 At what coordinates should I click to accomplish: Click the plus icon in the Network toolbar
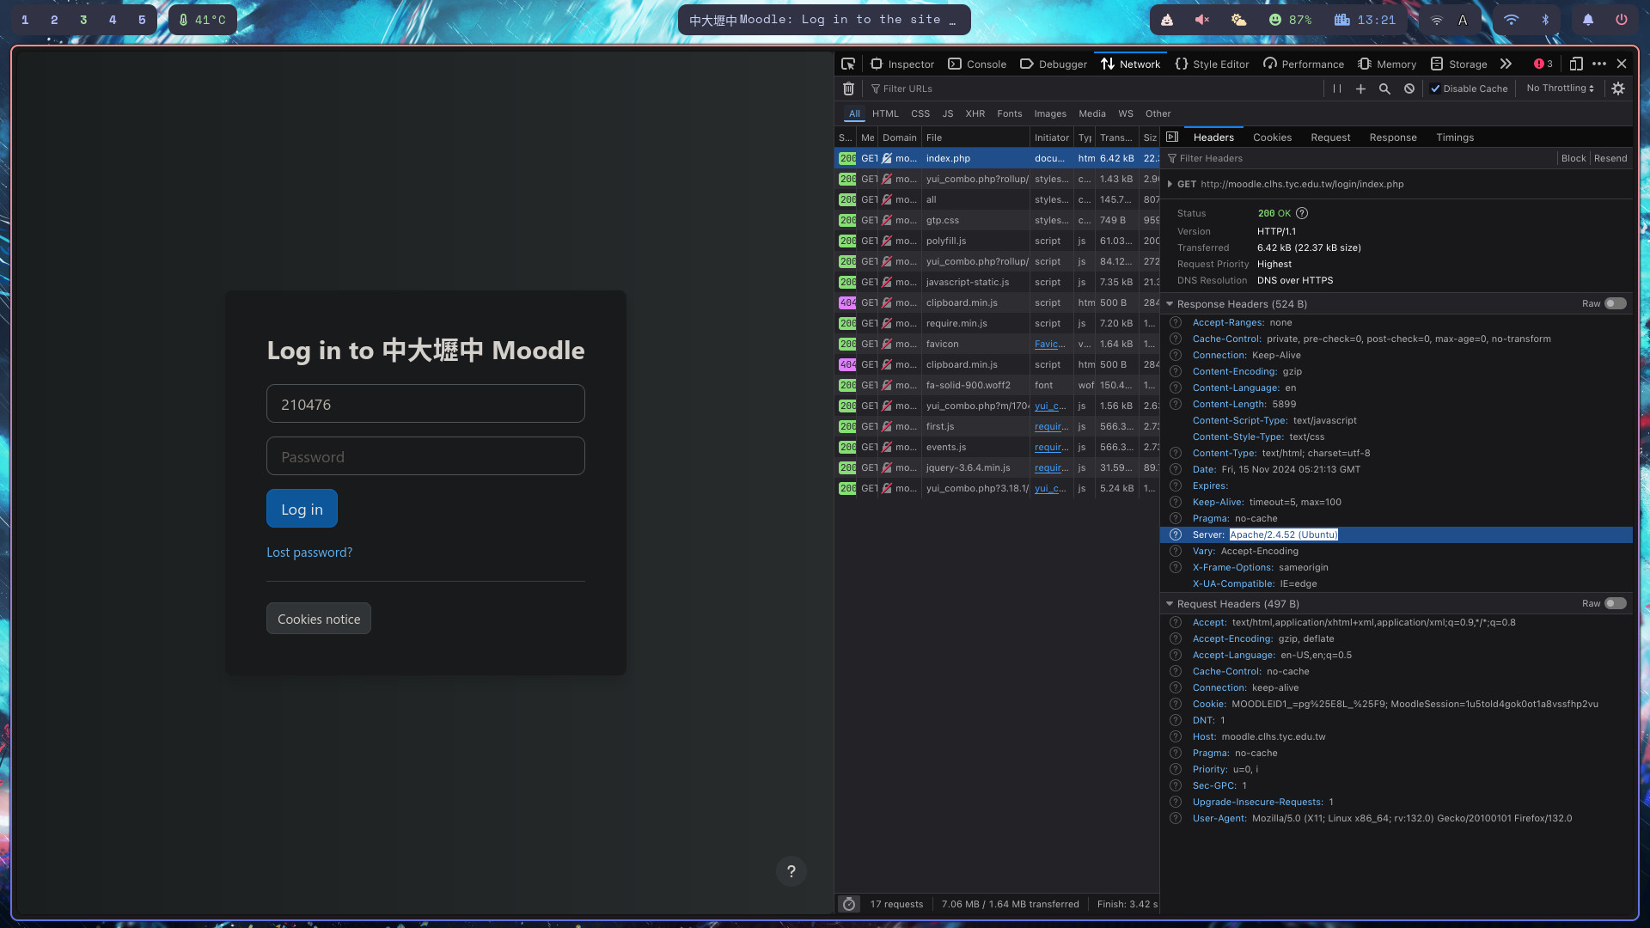tap(1360, 89)
